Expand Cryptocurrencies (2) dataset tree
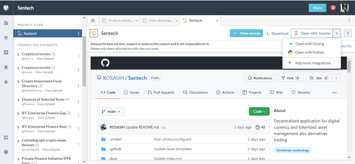Screen dimensions: 355x164 (x=19, y=68)
